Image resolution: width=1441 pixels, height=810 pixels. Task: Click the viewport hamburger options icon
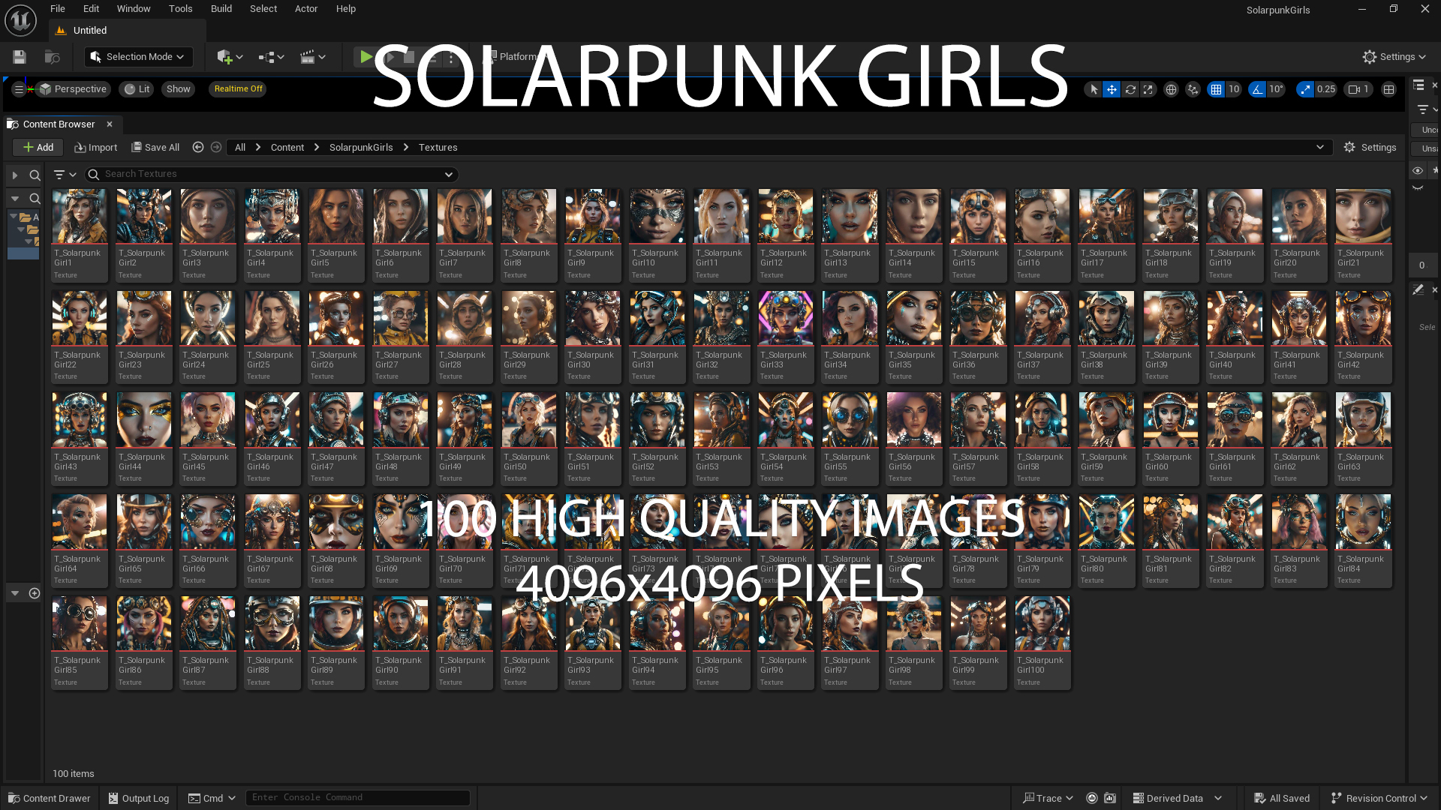[19, 89]
